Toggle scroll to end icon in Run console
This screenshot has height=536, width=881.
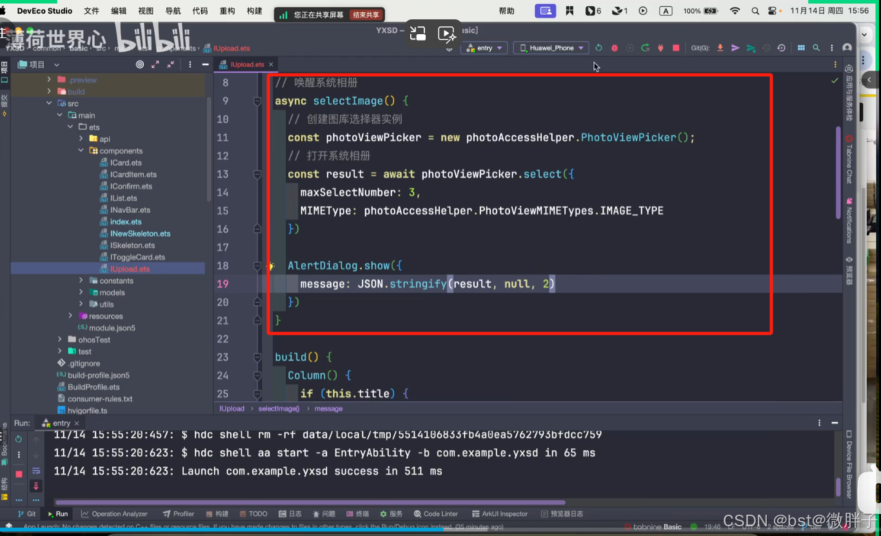36,486
